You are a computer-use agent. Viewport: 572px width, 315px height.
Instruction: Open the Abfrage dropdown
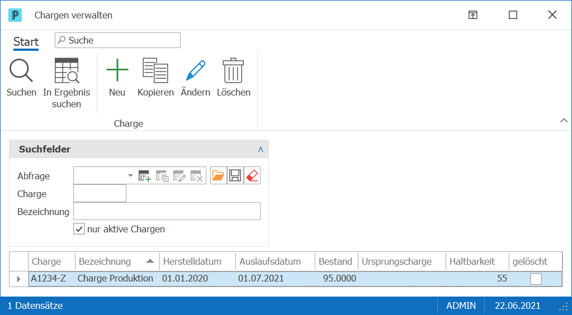tap(130, 176)
